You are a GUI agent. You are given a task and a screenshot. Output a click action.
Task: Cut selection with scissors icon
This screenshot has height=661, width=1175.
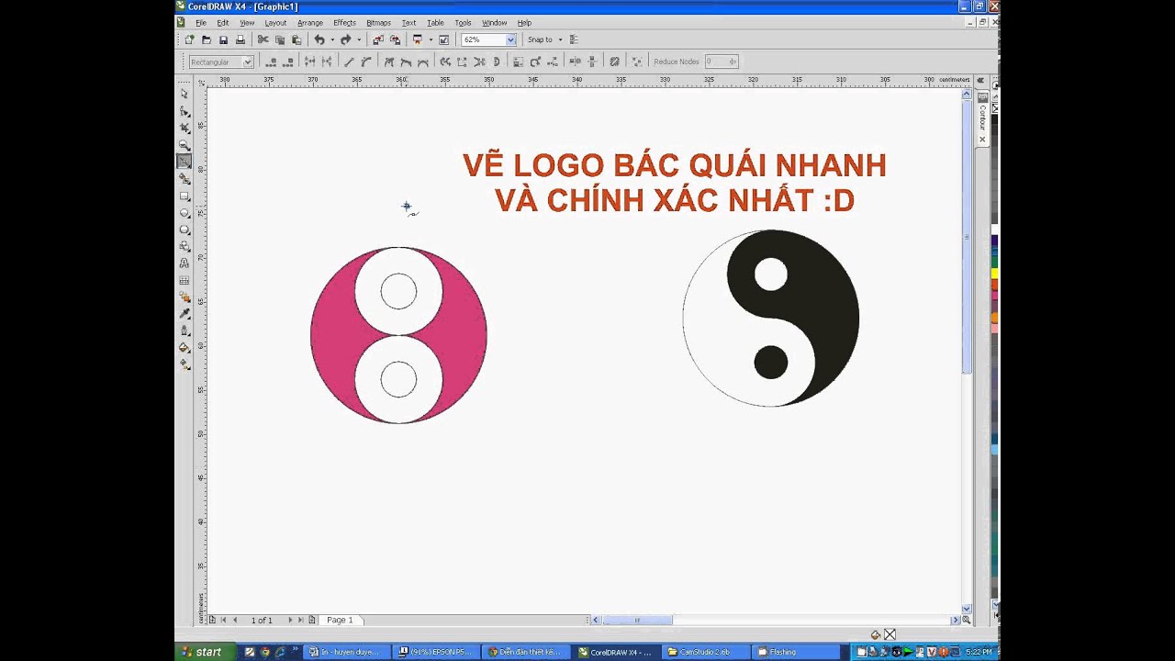pyautogui.click(x=263, y=39)
